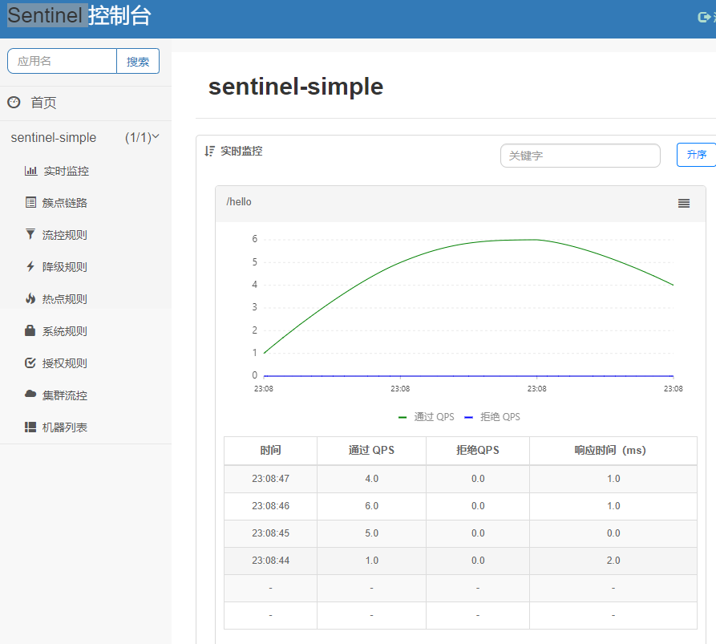Open 系统规则 menu item
Image resolution: width=716 pixels, height=644 pixels.
(65, 331)
